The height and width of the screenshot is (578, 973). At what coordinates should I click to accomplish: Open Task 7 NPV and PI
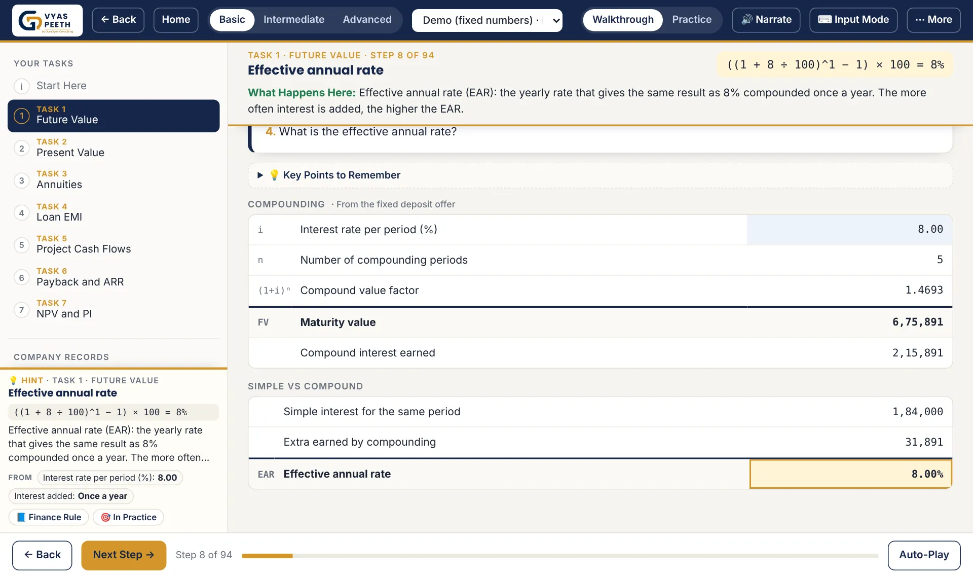114,309
